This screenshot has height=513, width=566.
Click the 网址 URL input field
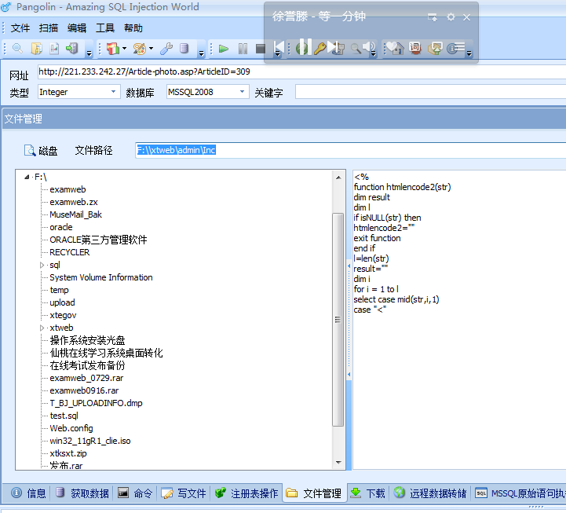tap(301, 71)
